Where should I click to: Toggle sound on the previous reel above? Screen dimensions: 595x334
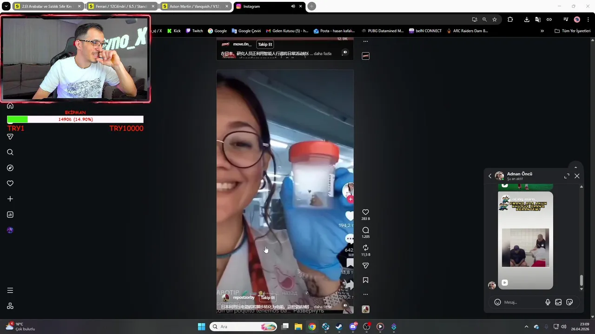(345, 52)
